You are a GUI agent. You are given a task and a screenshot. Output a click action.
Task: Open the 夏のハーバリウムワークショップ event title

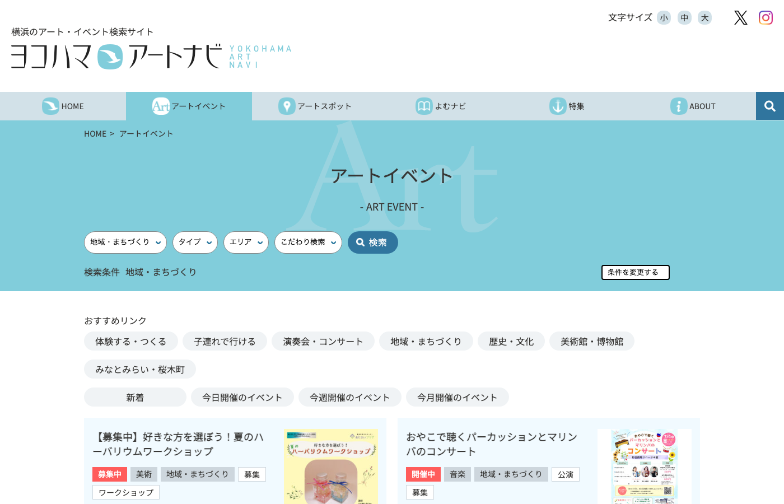178,444
